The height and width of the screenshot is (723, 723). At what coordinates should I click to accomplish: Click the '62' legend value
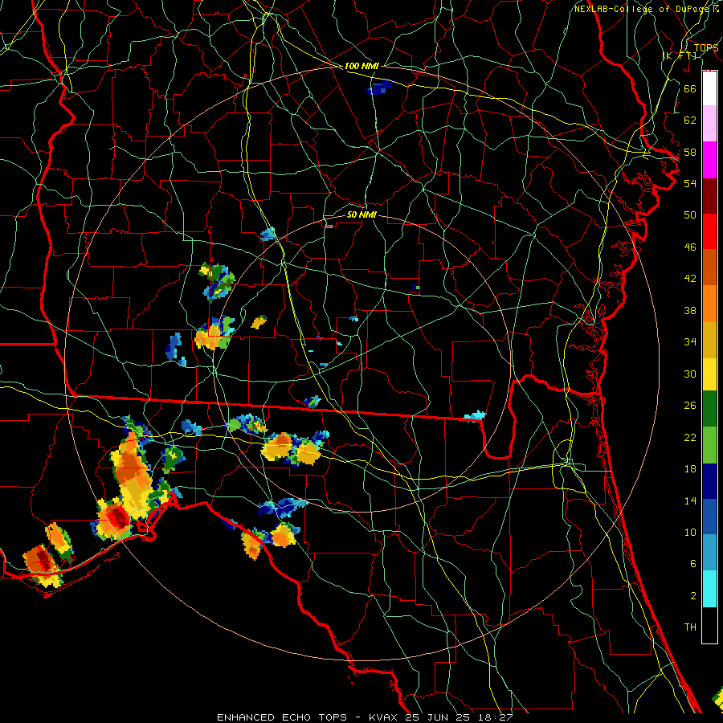(x=690, y=120)
